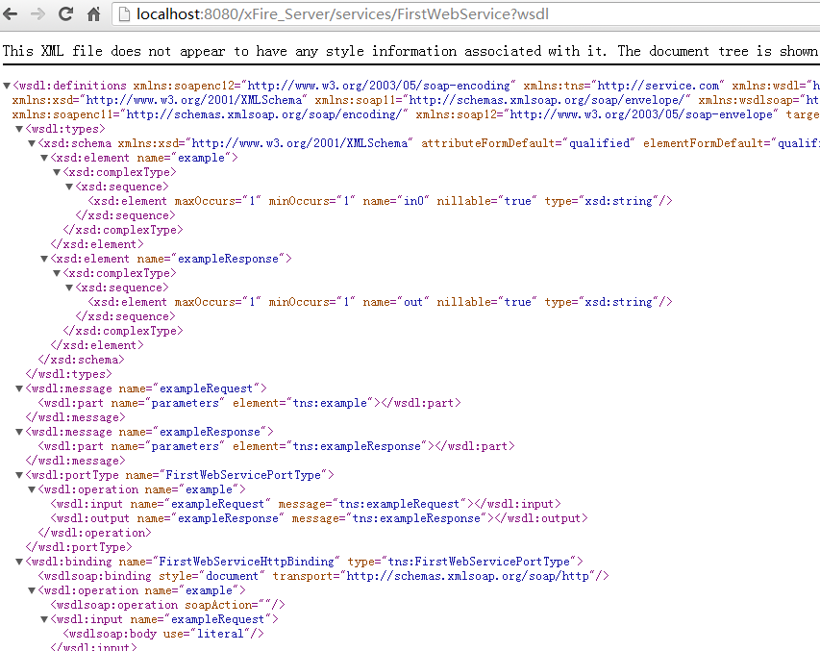
Task: Collapse the exampleRequest wsdl:input node
Action: (43, 619)
